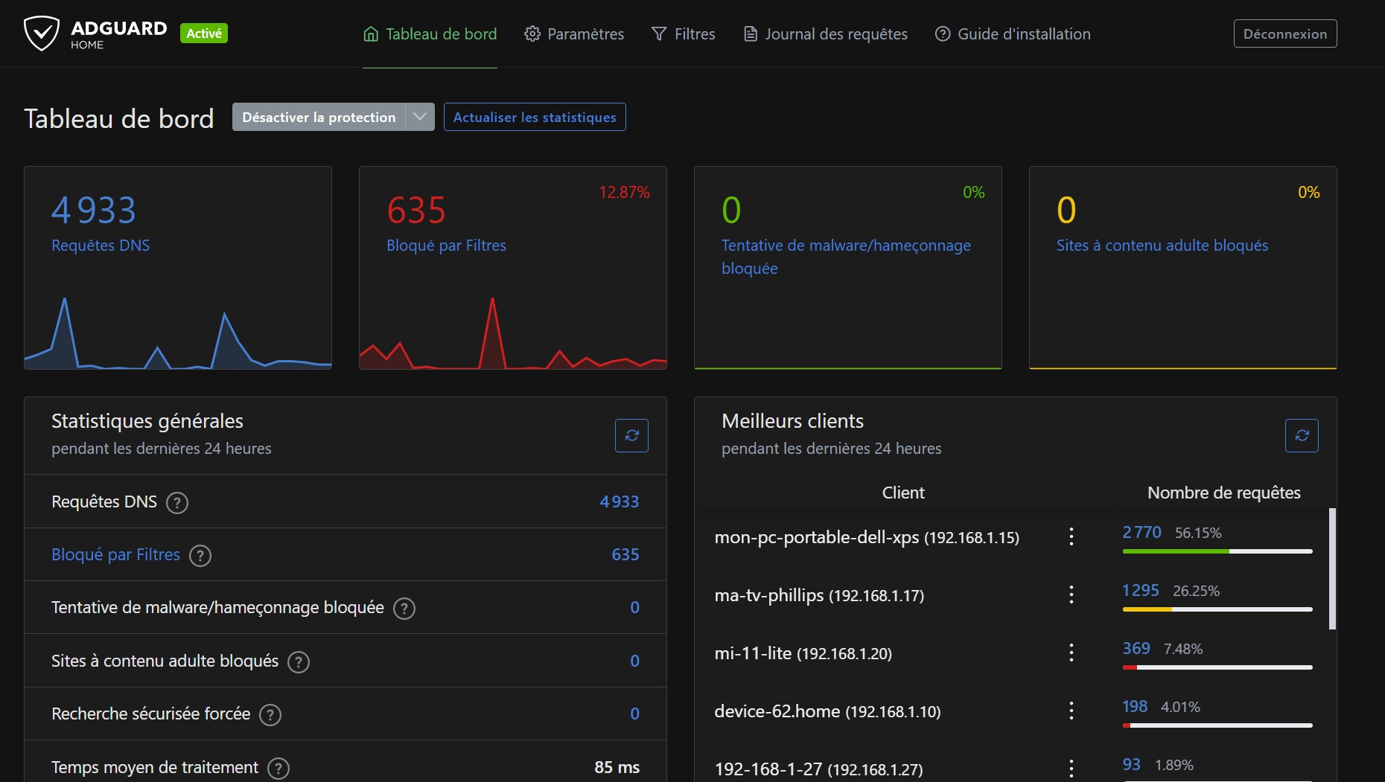Click request count 198 for device-62.home
This screenshot has width=1385, height=782.
pos(1135,706)
